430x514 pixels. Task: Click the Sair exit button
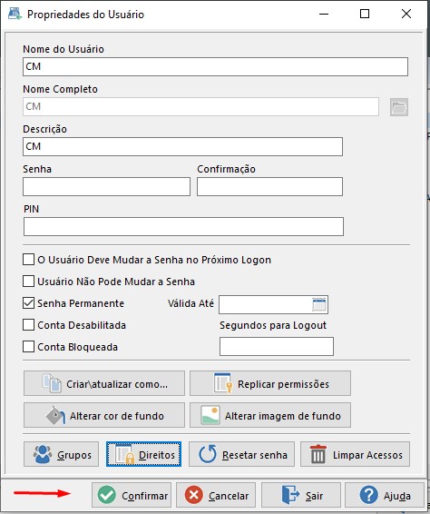click(301, 495)
